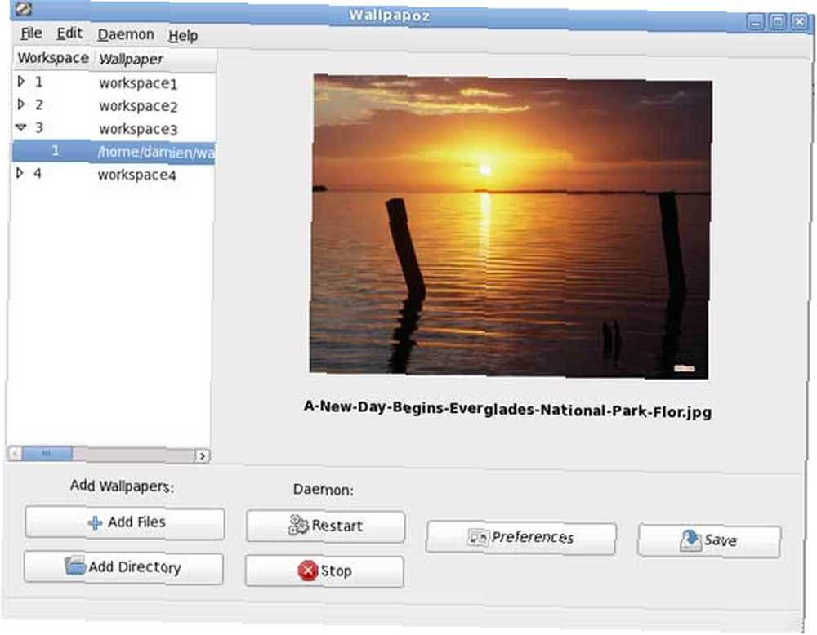The image size is (817, 635).
Task: Expand workspace 2 tree row
Action: pyautogui.click(x=21, y=104)
